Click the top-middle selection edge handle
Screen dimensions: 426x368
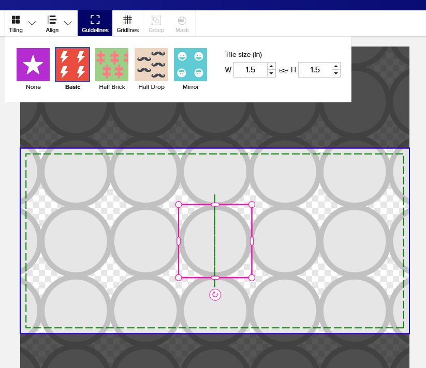point(215,205)
